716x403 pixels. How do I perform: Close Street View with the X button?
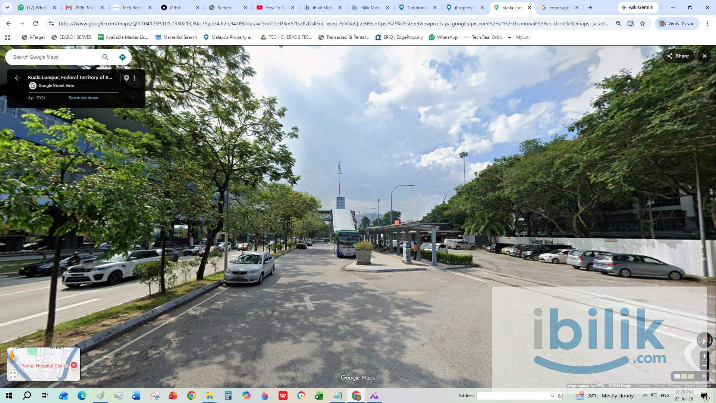704,56
